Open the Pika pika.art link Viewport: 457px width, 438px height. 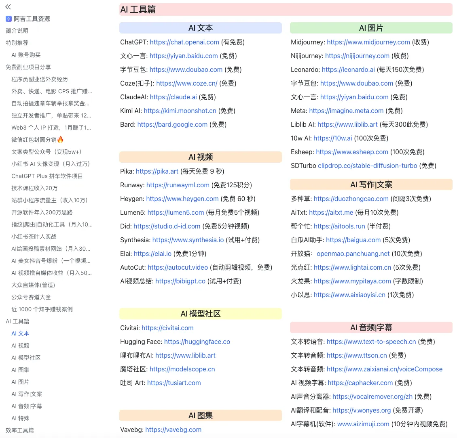tap(157, 171)
